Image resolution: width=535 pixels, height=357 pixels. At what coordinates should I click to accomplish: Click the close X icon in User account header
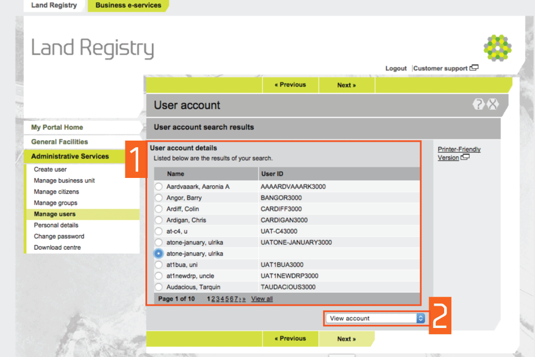493,104
